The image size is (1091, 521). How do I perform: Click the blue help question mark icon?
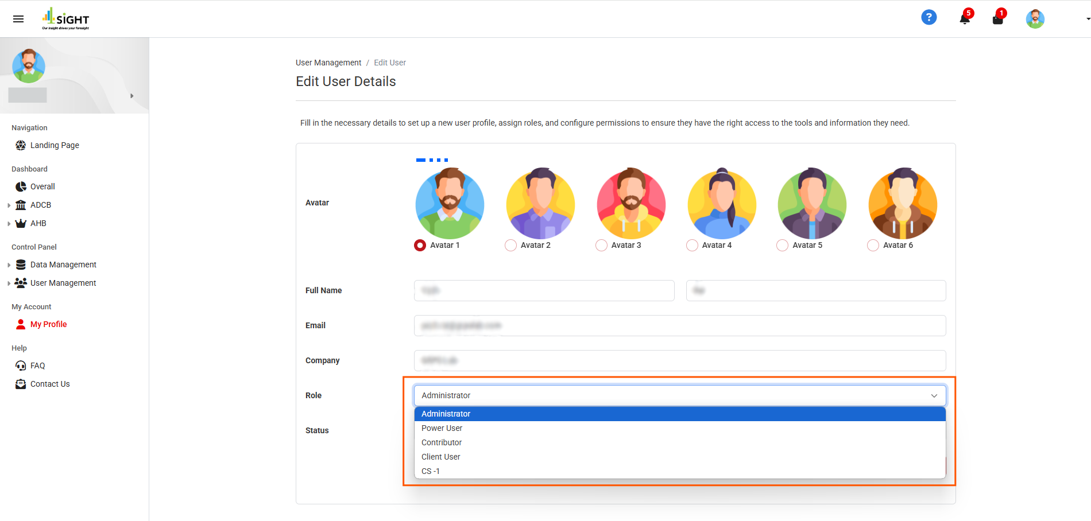928,18
